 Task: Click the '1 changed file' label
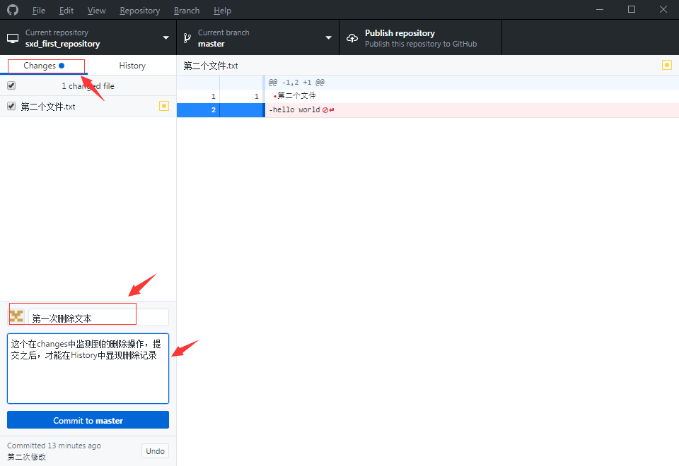click(88, 85)
